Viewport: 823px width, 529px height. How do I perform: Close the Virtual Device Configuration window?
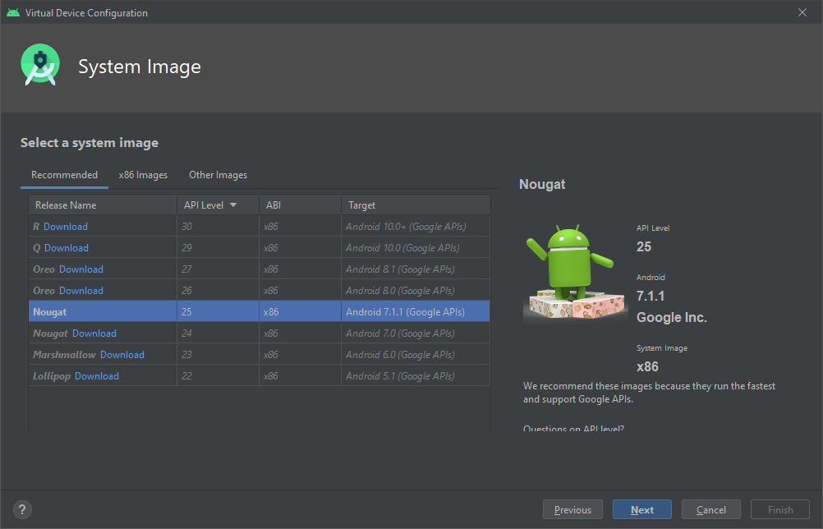click(x=802, y=12)
